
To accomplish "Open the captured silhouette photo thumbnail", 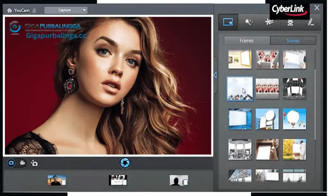I will [179, 180].
